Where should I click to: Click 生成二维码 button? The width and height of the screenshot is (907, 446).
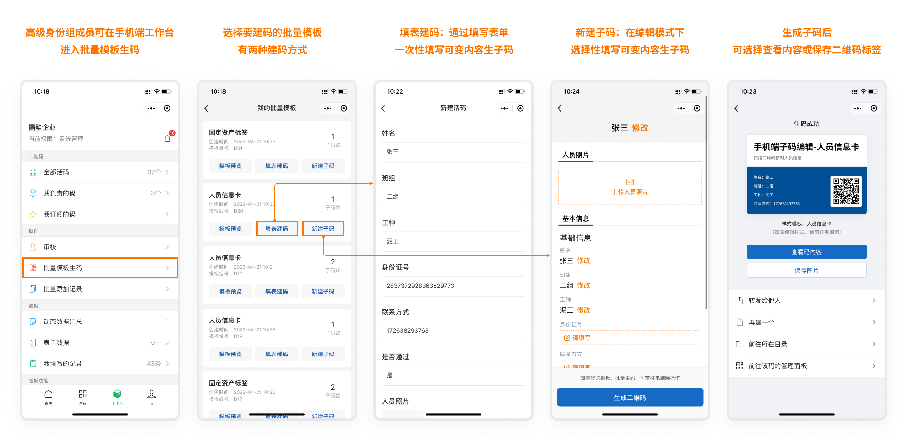(x=630, y=398)
